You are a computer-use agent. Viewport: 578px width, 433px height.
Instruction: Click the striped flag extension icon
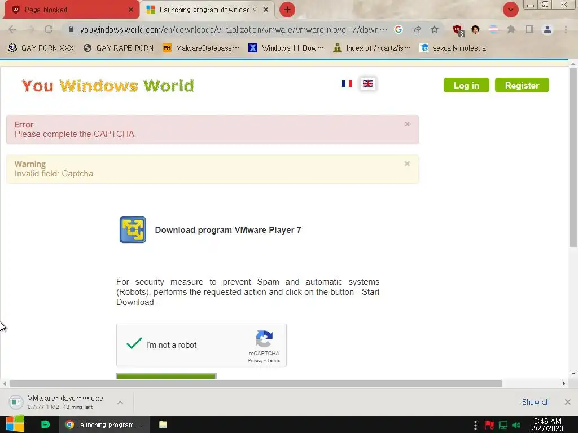(x=493, y=29)
